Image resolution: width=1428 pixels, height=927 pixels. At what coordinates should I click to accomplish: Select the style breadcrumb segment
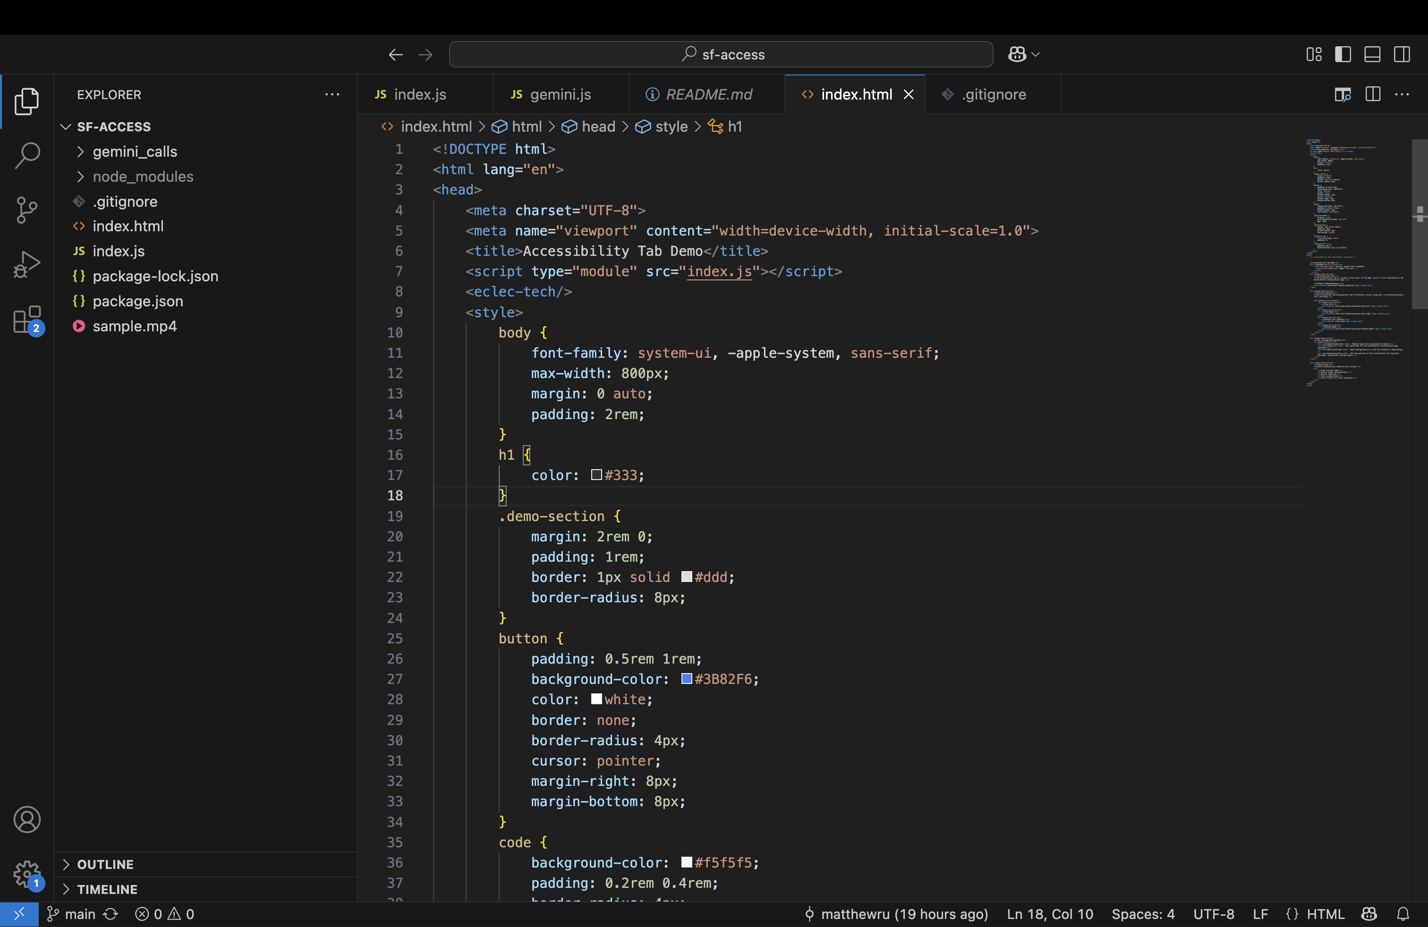663,126
